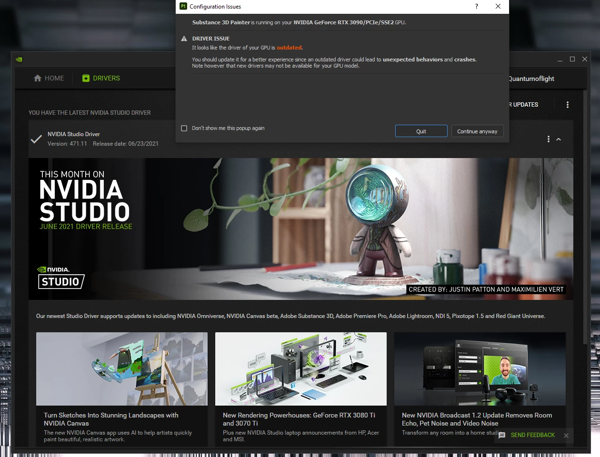Click the NVIDIA Studio Driver name text
The width and height of the screenshot is (600, 457).
point(74,134)
